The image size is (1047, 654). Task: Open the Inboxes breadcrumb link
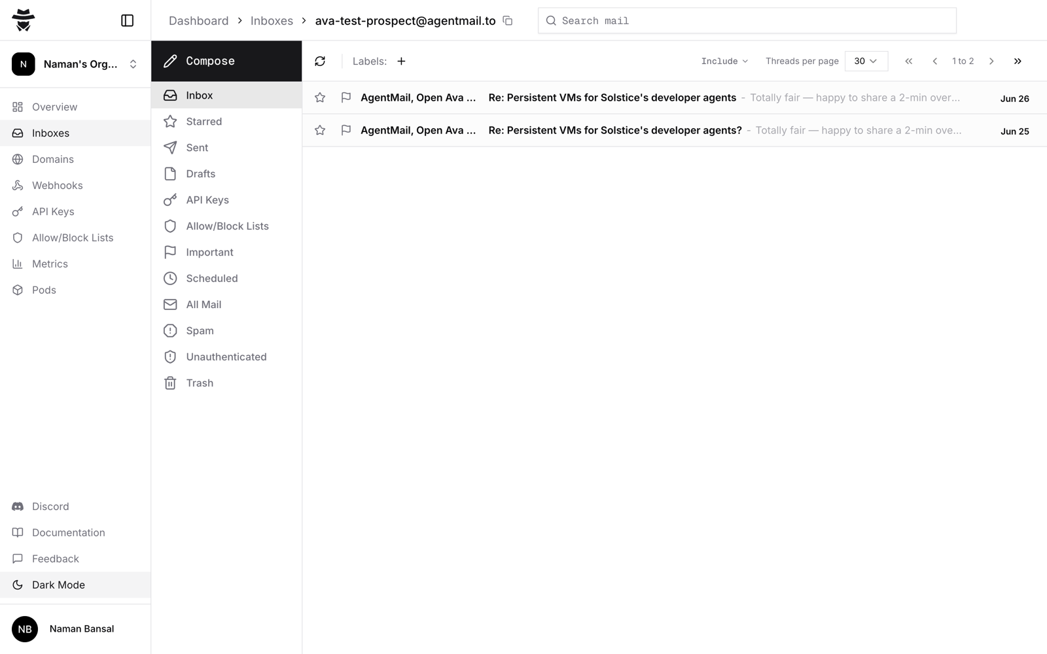(x=272, y=20)
